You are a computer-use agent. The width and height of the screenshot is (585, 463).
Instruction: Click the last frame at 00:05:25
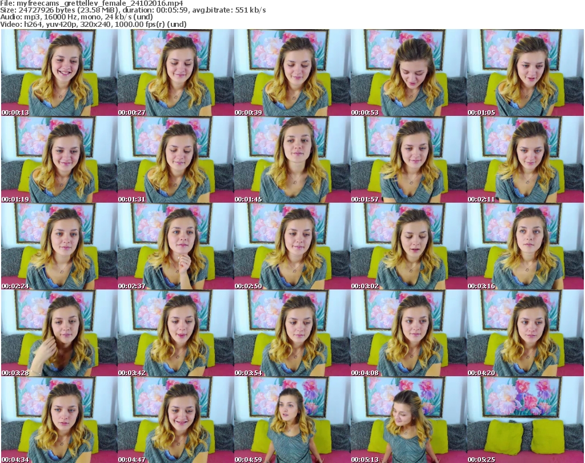524,420
